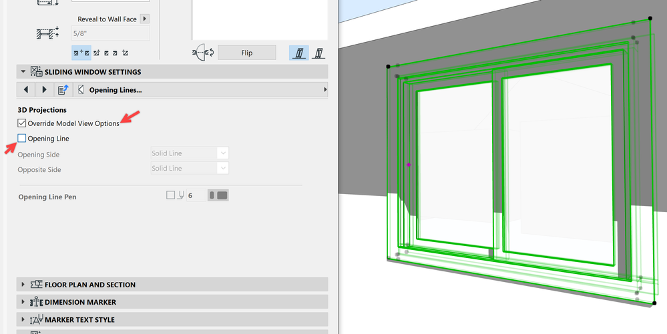The height and width of the screenshot is (334, 667).
Task: Click the reveal depth icon beside 5/8"
Action: (47, 33)
